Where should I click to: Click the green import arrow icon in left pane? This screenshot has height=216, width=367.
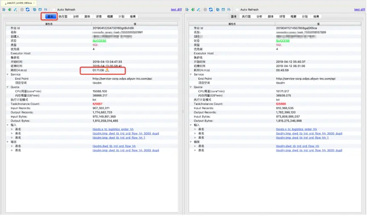coord(10,10)
